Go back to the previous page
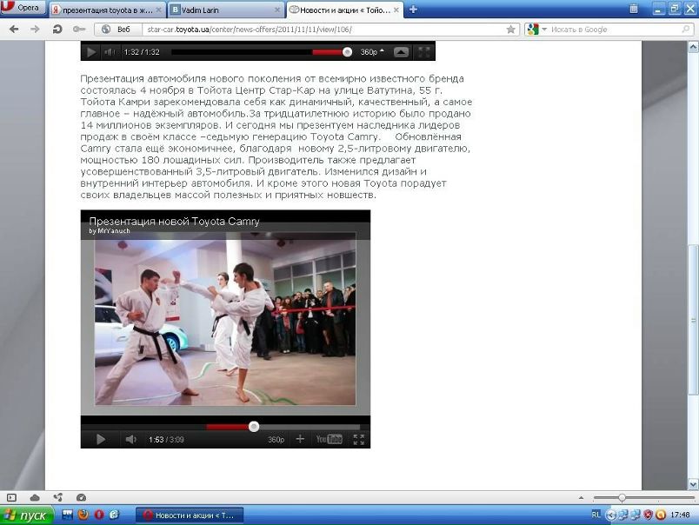 [14, 30]
